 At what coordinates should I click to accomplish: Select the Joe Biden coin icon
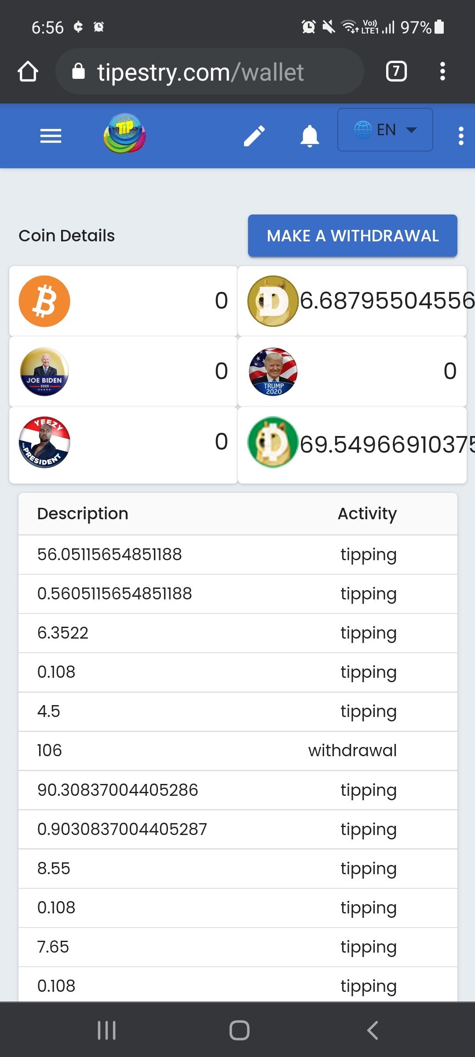[44, 372]
